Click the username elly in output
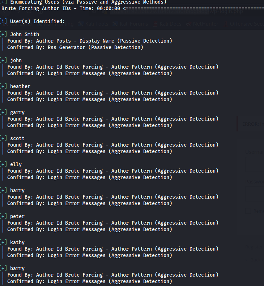Image resolution: width=264 pixels, height=286 pixels. (x=16, y=164)
